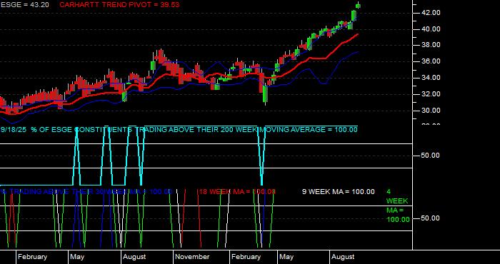The width and height of the screenshot is (500, 264).
Task: Click the green 4 WEEK MA = 100.00 label
Action: (398, 205)
